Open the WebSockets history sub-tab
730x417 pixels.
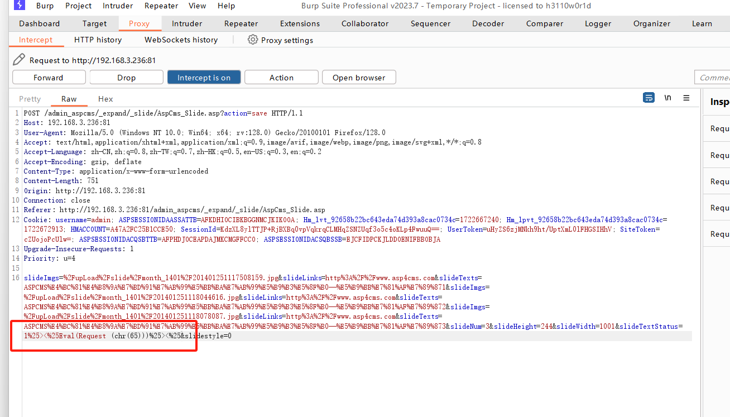tap(181, 40)
